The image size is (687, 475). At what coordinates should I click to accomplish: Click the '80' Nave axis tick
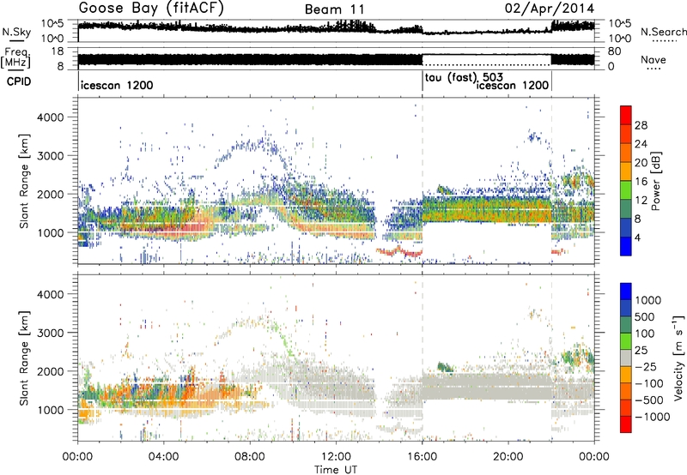[615, 51]
